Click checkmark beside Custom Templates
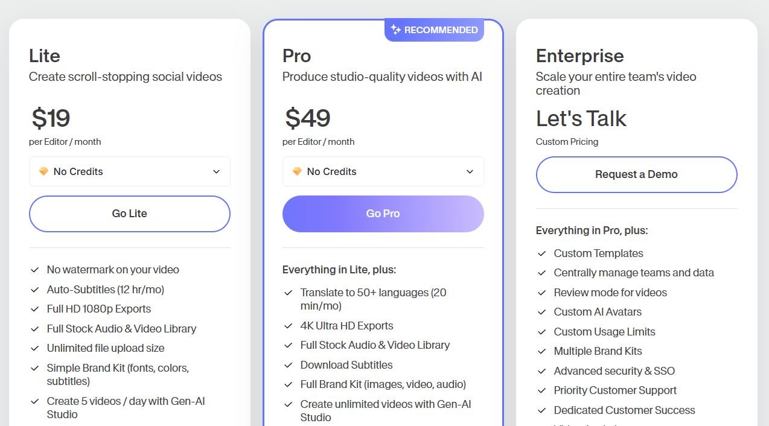Image resolution: width=769 pixels, height=426 pixels. (542, 253)
